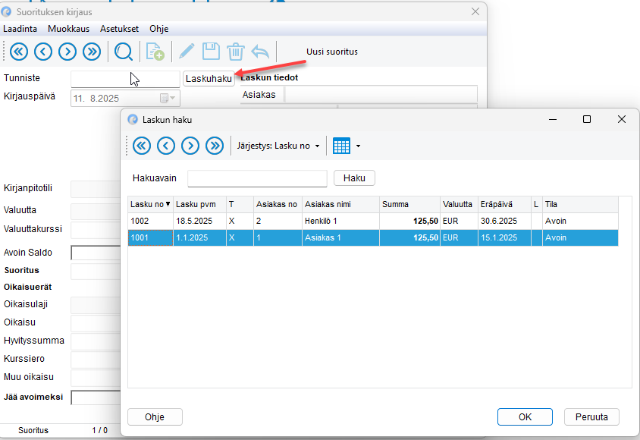Select invoice row 1002
This screenshot has width=640, height=440.
tap(373, 221)
